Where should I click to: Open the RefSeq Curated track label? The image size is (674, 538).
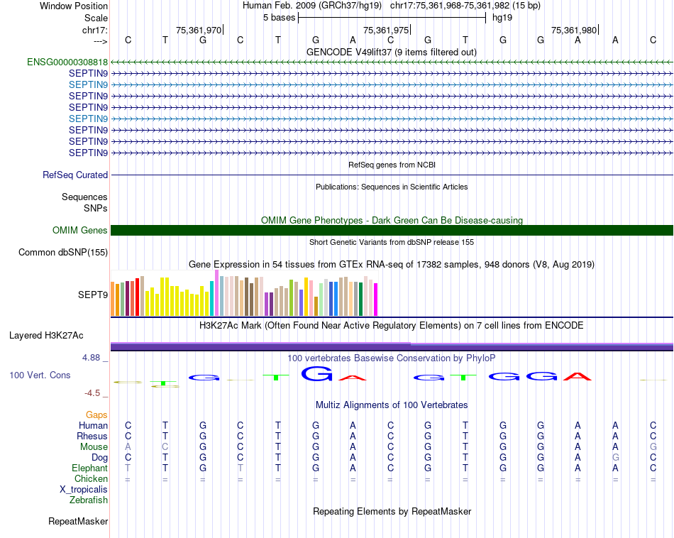[75, 175]
